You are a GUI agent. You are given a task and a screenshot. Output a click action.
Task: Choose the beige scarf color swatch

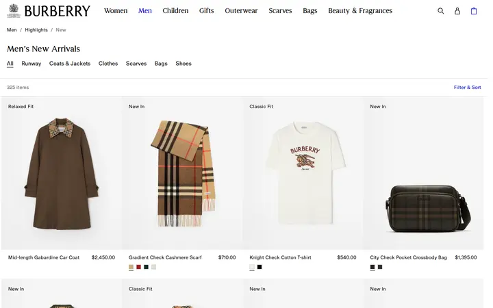tap(131, 267)
